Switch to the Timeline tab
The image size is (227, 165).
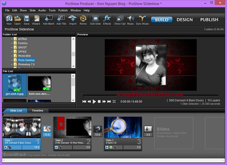(x=38, y=111)
